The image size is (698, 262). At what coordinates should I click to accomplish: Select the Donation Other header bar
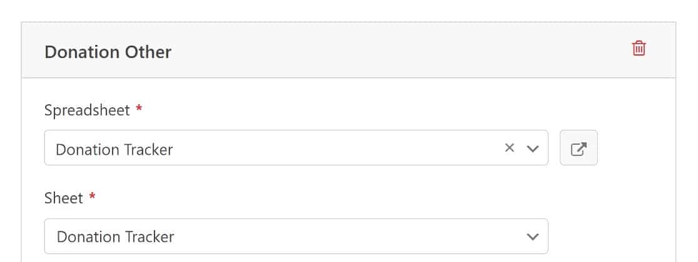[x=348, y=50]
